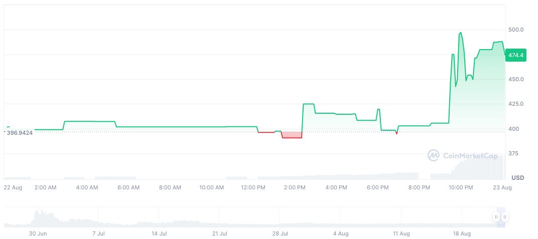Screen dimensions: 538x239
Task: Click the 500.0 price axis label
Action: coord(516,30)
